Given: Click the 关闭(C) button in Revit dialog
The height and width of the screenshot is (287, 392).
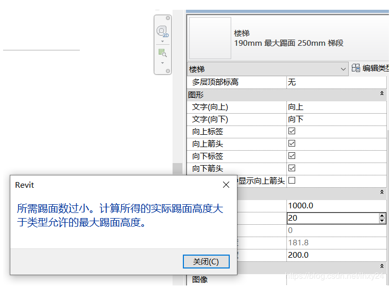Looking at the screenshot, I should coord(206,262).
